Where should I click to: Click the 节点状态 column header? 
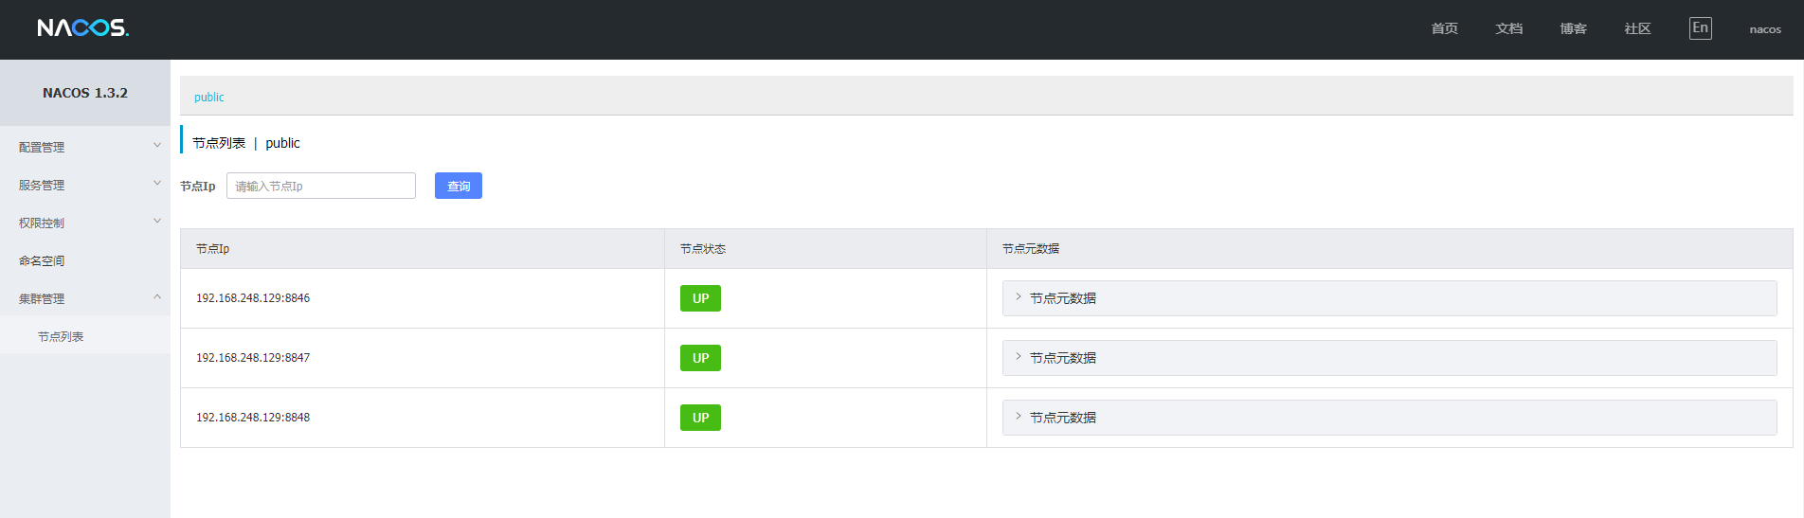pos(825,249)
